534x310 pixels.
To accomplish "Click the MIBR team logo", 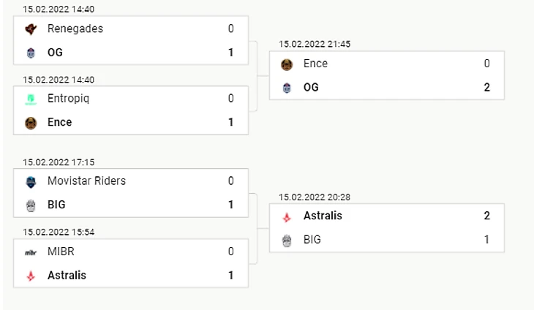I will tap(31, 252).
